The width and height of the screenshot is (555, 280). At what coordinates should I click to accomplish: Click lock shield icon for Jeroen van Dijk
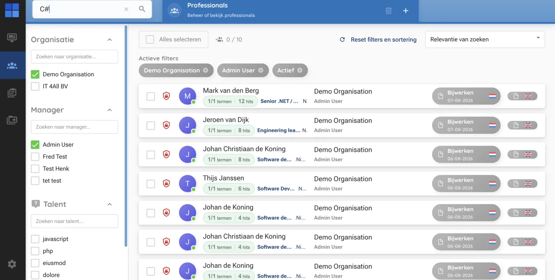coord(166,125)
